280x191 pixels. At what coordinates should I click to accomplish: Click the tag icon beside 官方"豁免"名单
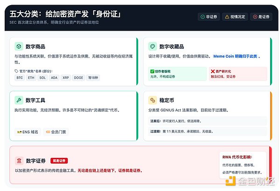pos(17,71)
